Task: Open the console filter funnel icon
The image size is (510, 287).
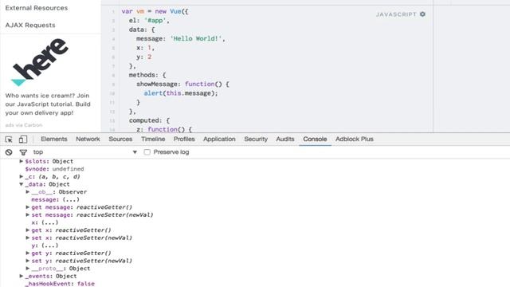Action: click(x=23, y=152)
